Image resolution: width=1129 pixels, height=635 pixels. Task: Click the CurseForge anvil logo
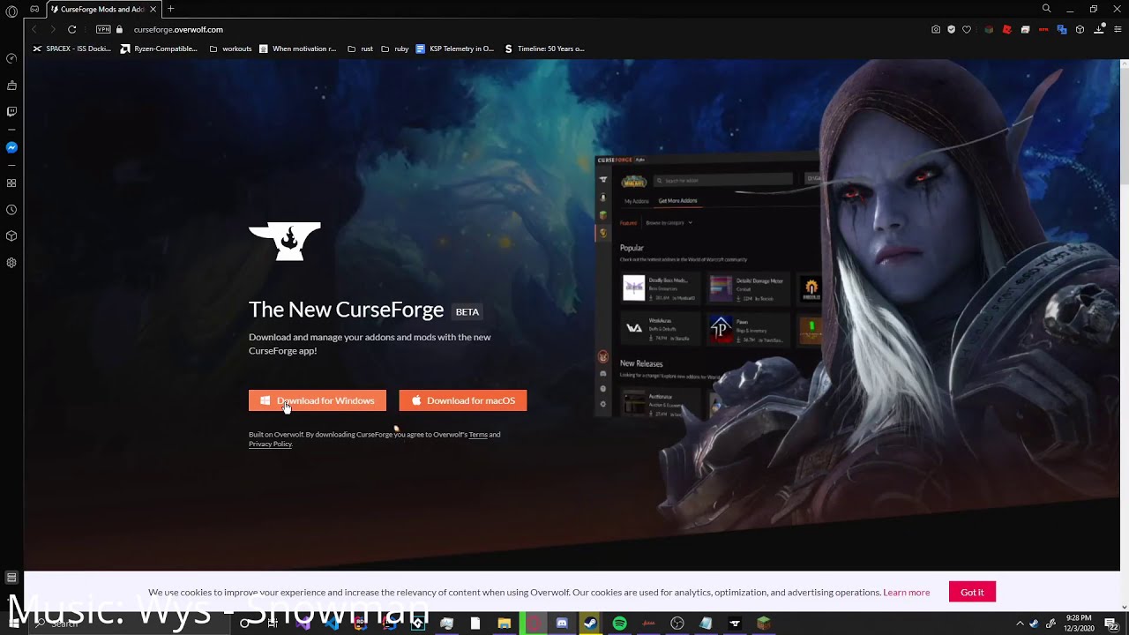tap(285, 242)
